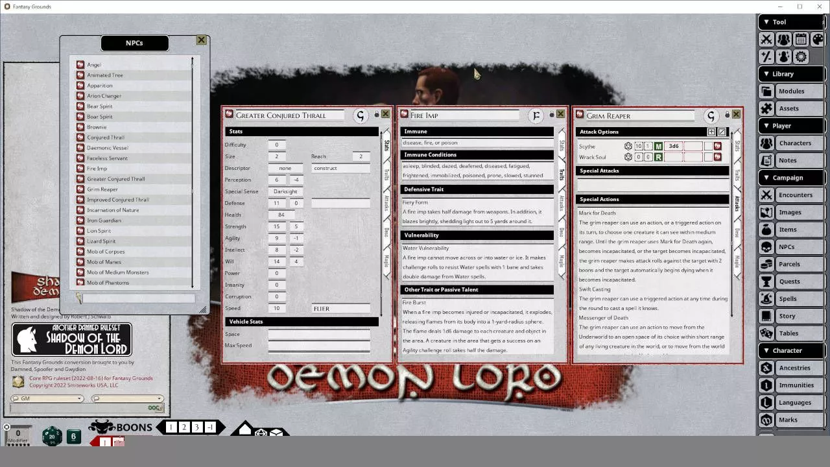
Task: Toggle Wrack Soul ranged R attack type
Action: (658, 157)
